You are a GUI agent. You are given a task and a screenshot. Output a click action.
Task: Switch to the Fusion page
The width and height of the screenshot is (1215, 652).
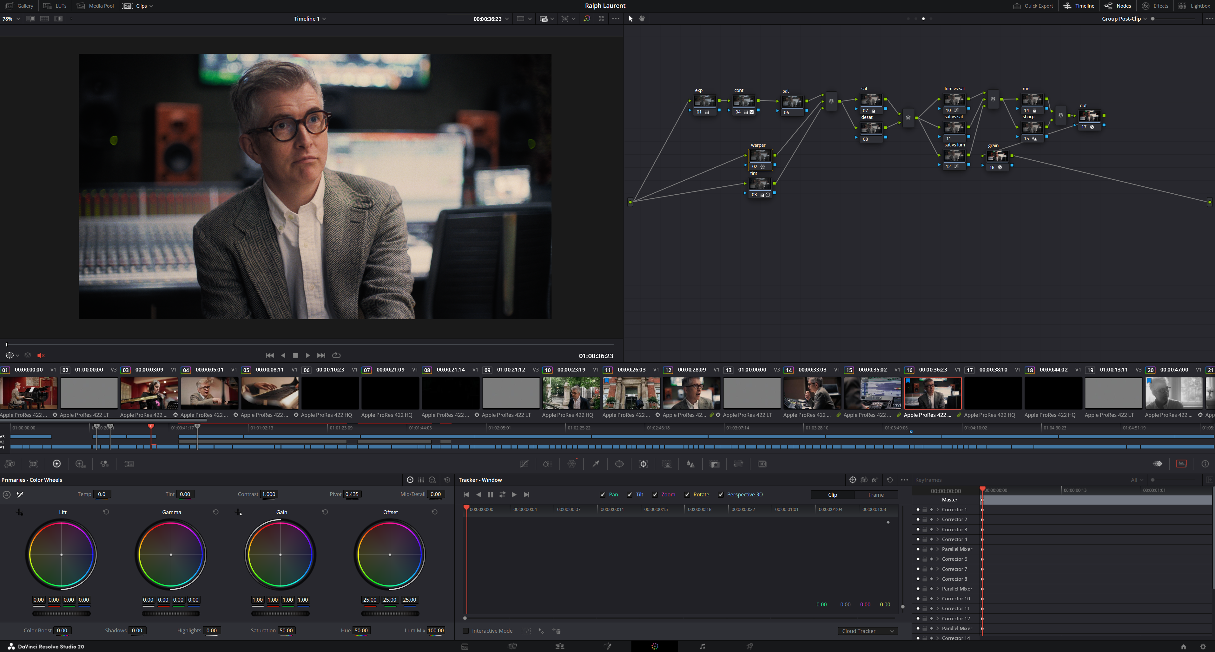pyautogui.click(x=607, y=646)
